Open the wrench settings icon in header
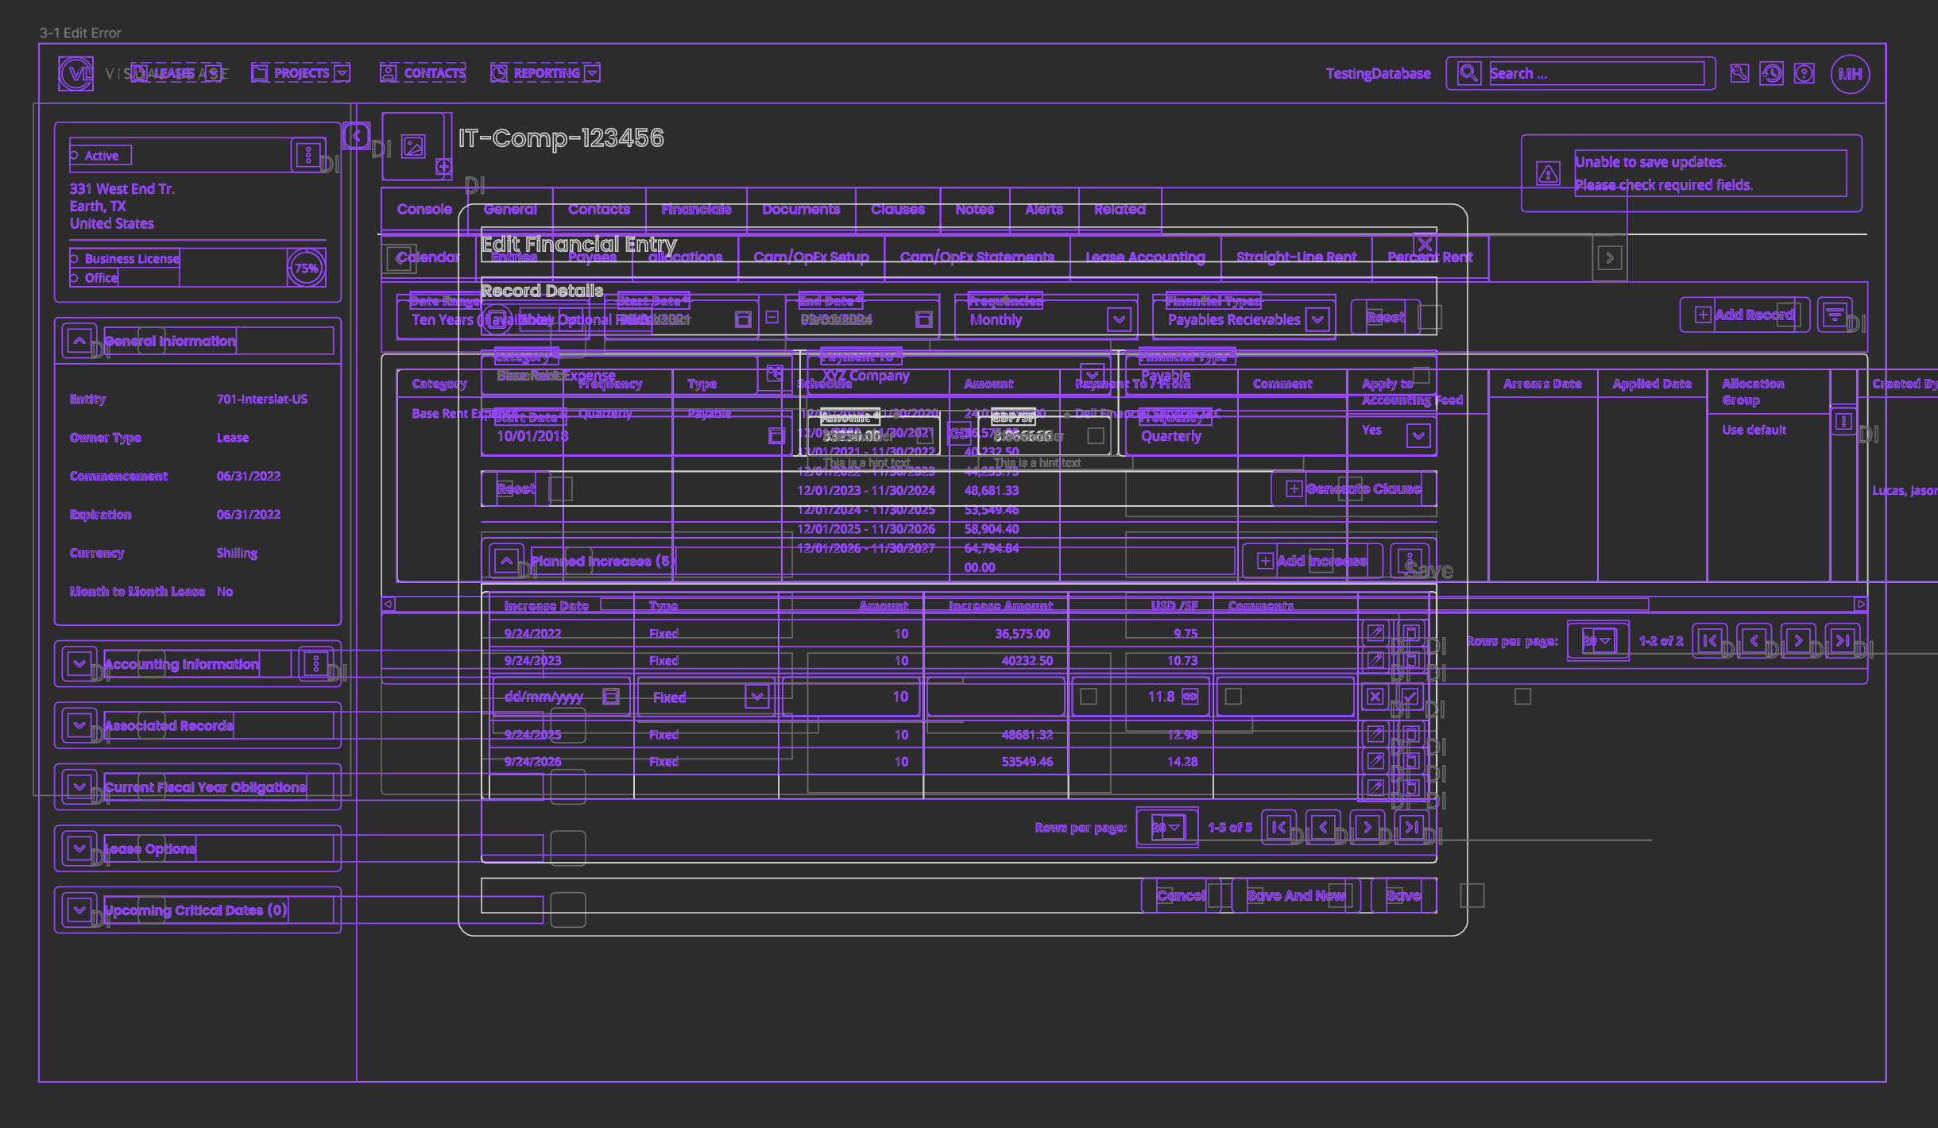The image size is (1938, 1128). tap(1739, 73)
